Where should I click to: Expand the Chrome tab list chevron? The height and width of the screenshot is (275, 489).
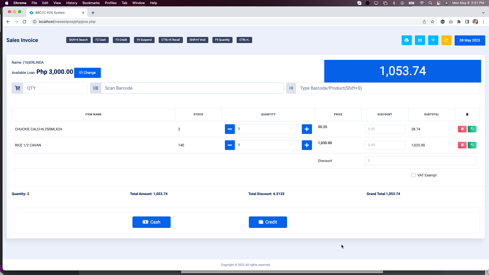pyautogui.click(x=483, y=12)
